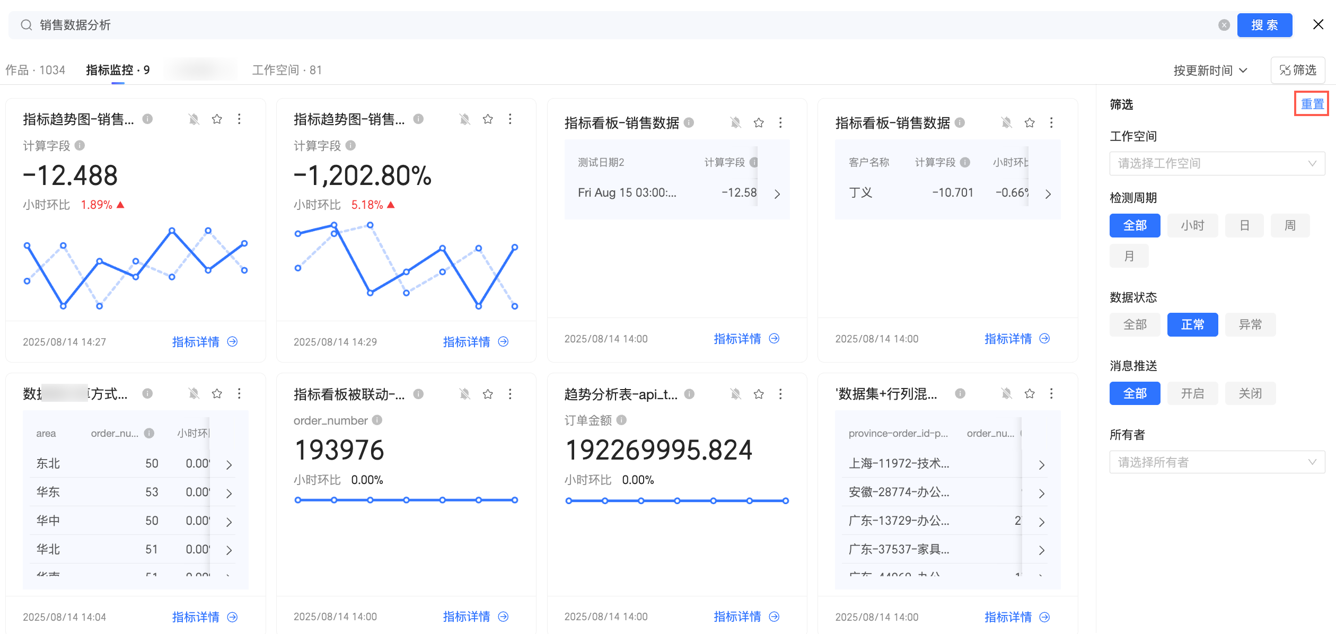This screenshot has height=634, width=1336.
Task: Choose 开启 for message push filter
Action: point(1192,394)
